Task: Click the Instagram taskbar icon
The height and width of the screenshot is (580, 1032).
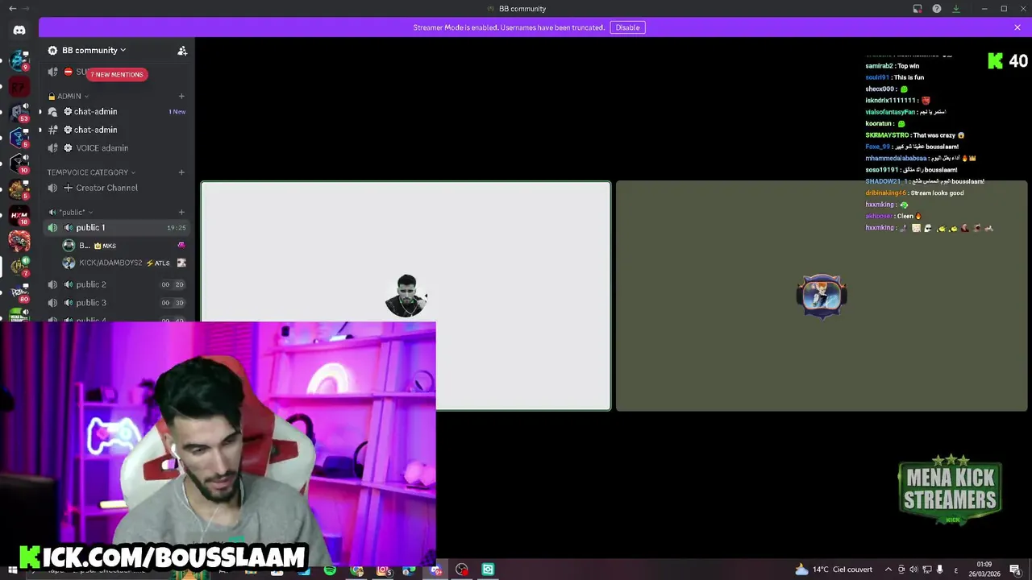Action: point(383,570)
